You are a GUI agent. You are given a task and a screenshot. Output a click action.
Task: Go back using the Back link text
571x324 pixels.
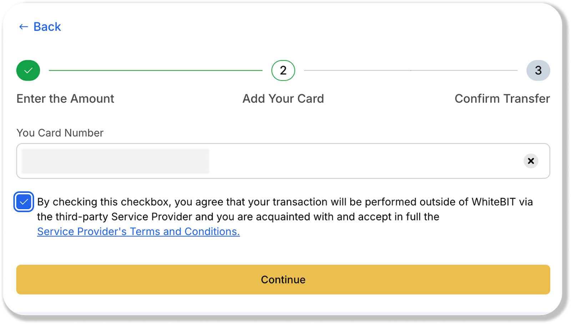[47, 27]
